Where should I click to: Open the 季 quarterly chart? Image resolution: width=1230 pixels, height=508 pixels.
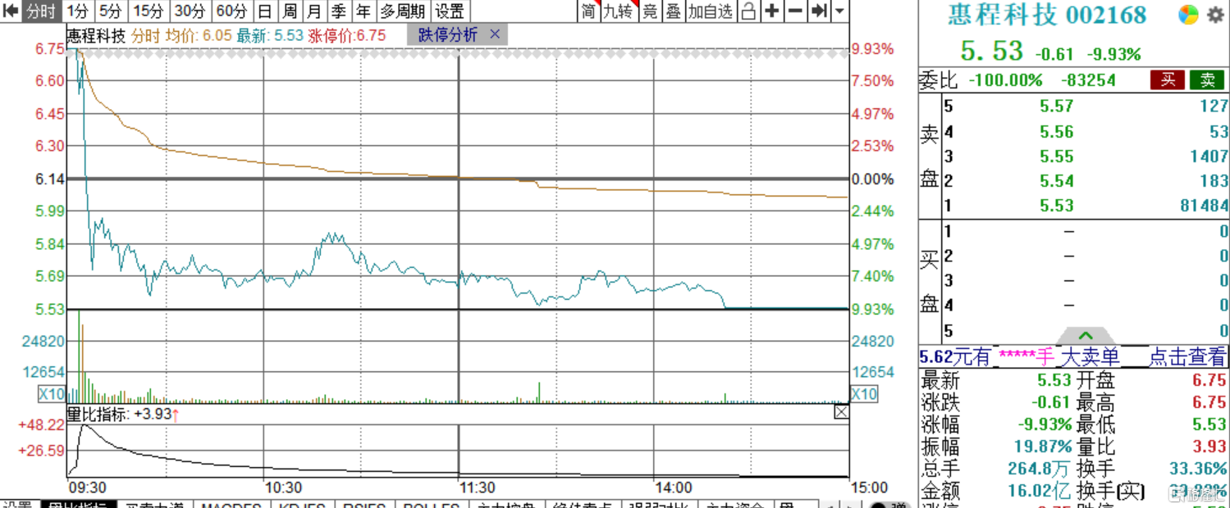point(338,11)
